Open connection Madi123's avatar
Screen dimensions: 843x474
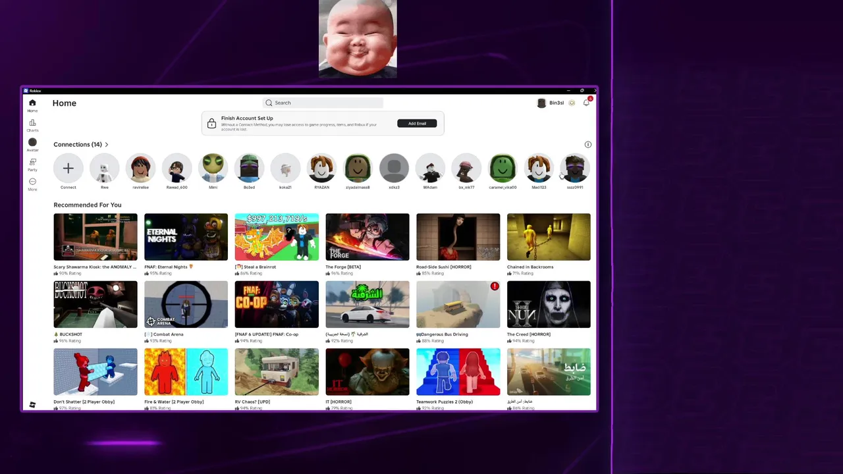(x=539, y=169)
